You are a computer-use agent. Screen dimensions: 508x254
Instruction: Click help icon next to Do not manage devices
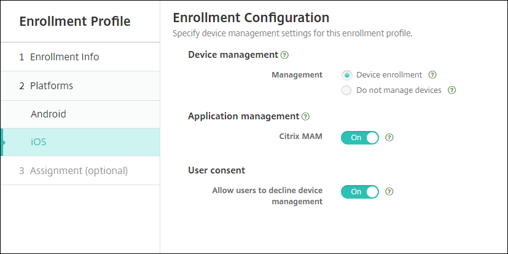click(x=452, y=90)
